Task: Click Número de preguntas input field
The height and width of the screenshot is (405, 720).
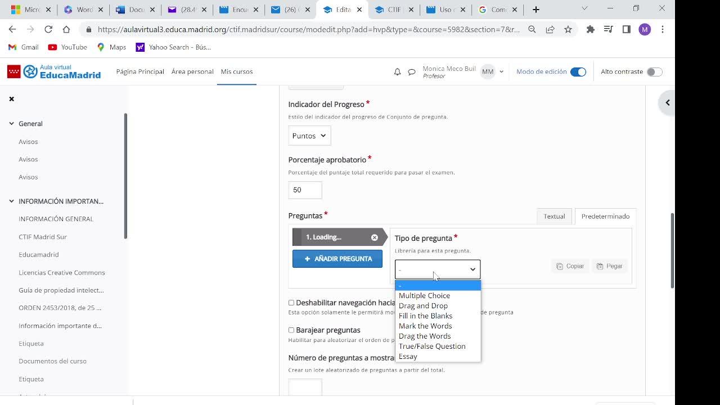Action: [x=305, y=388]
